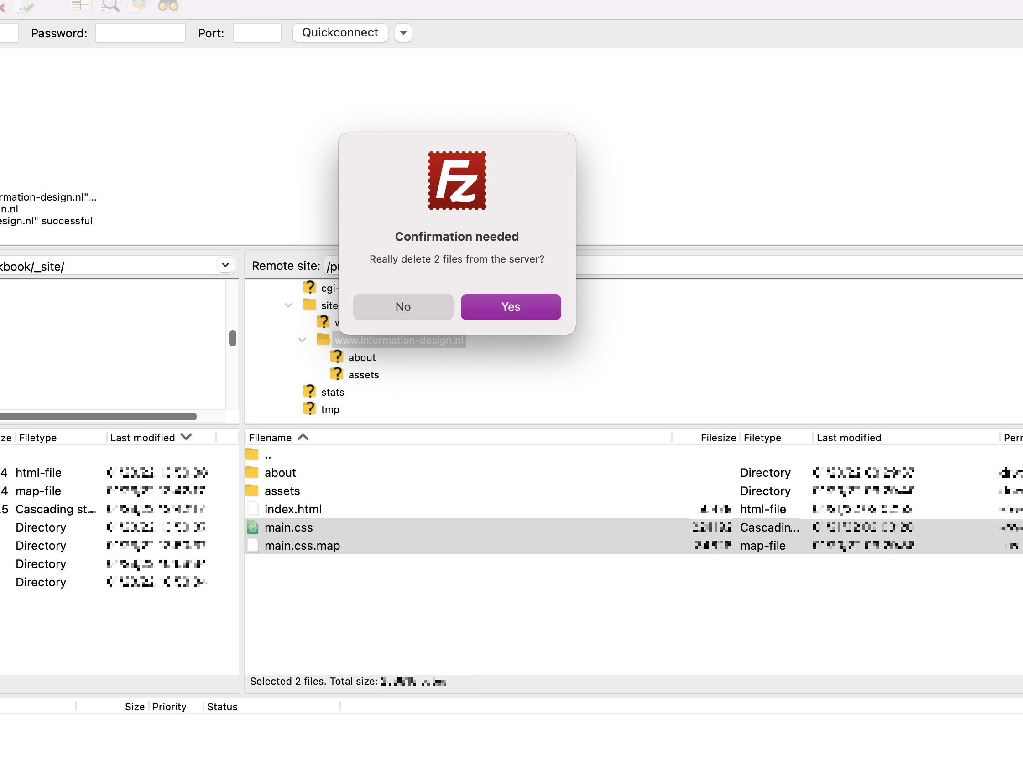Sort remote files by Filesize column
Viewport: 1023px width, 775px height.
[718, 437]
